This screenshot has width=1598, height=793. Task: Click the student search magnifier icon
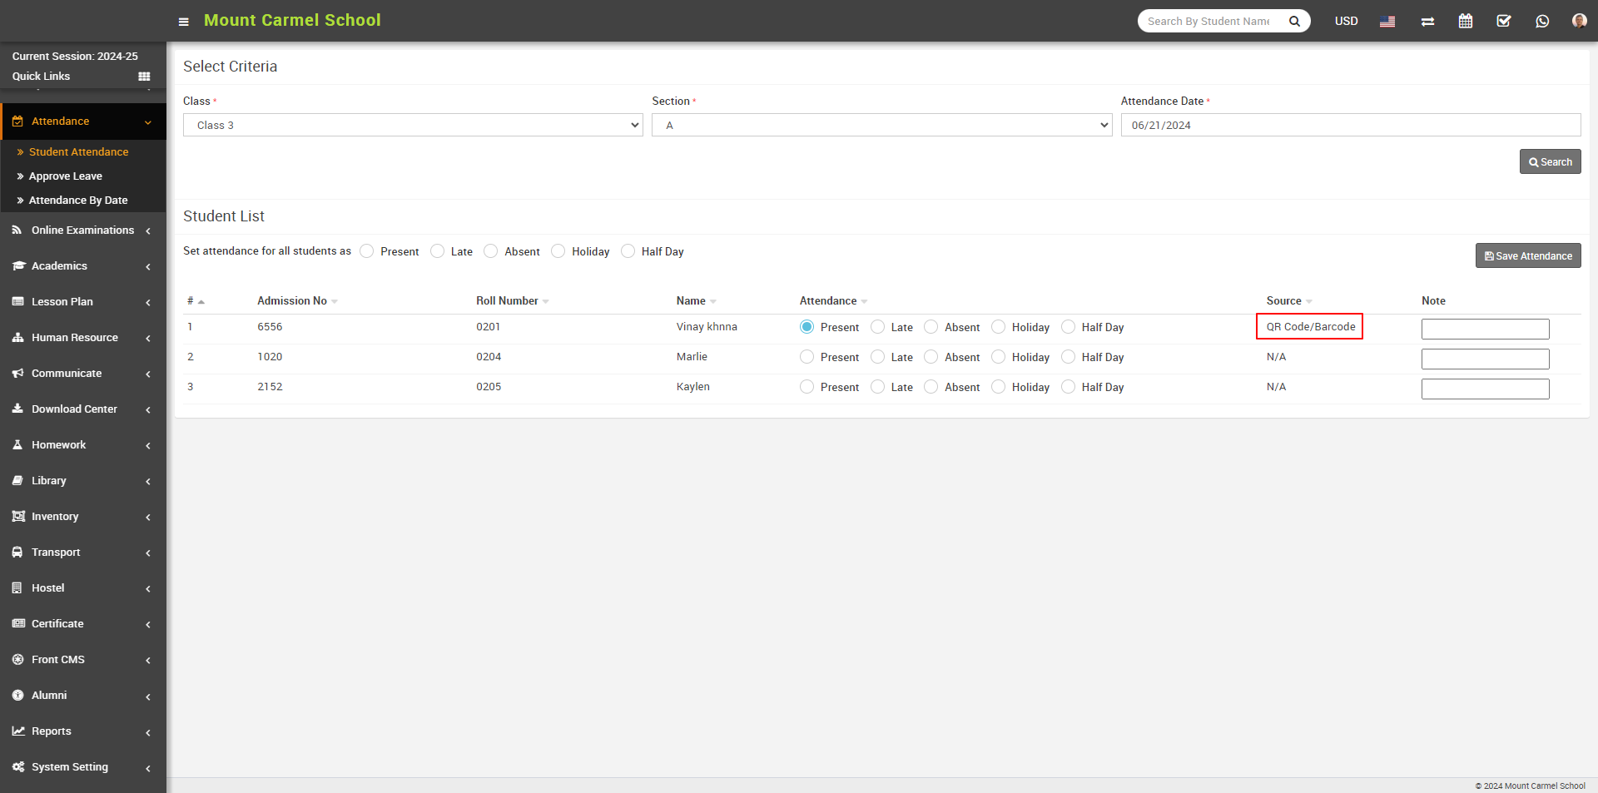tap(1294, 22)
